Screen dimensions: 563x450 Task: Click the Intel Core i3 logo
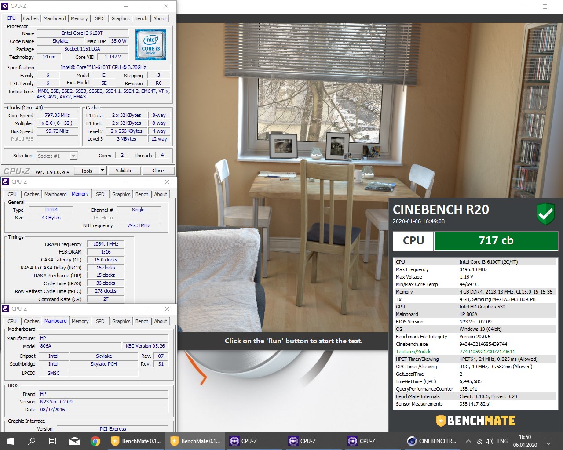pos(150,45)
